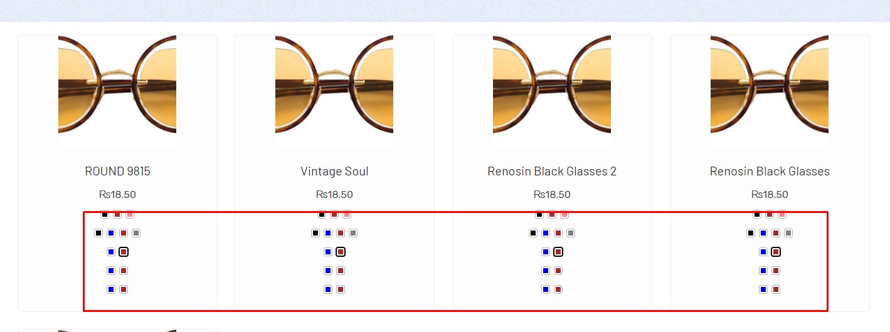Select the bold-outlined red swatch for Renosin Black Glasses 2

click(x=558, y=252)
